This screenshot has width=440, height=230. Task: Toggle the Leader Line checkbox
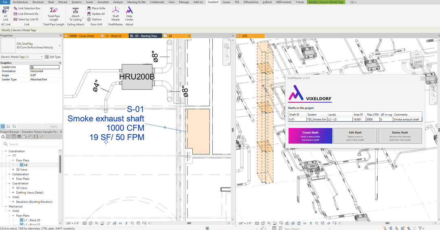[32, 67]
